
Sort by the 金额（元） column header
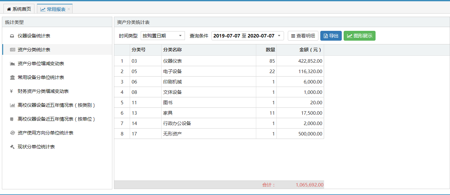click(310, 50)
